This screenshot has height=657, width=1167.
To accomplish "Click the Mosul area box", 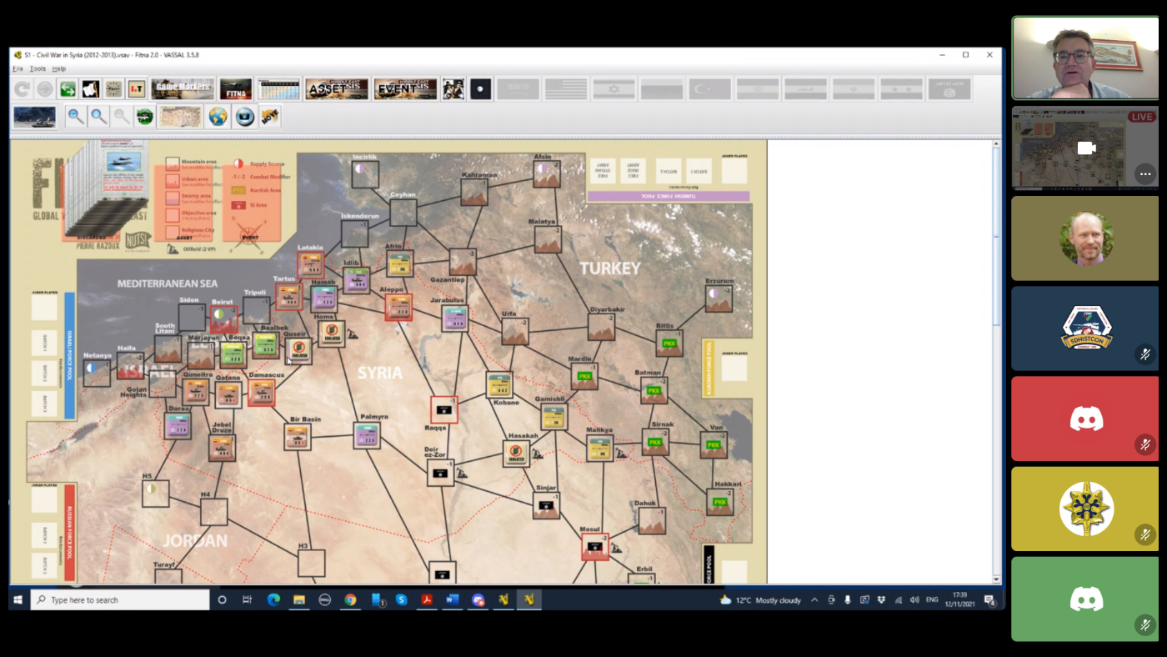I will (595, 547).
